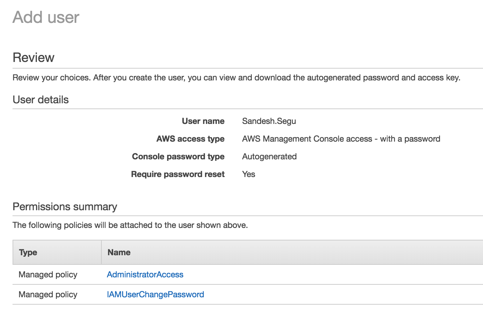Select the Autogenerated password type value
The height and width of the screenshot is (329, 483).
269,156
